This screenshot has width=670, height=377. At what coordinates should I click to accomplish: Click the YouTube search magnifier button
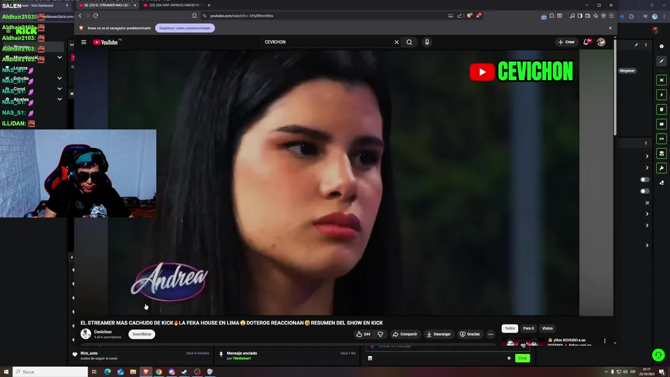coord(409,42)
